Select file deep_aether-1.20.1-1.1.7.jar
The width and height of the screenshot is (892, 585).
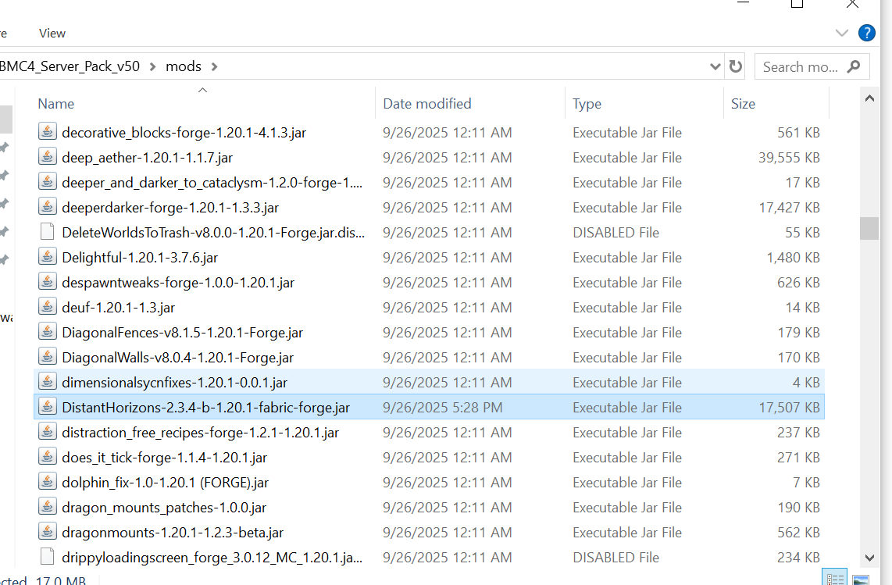(x=148, y=158)
